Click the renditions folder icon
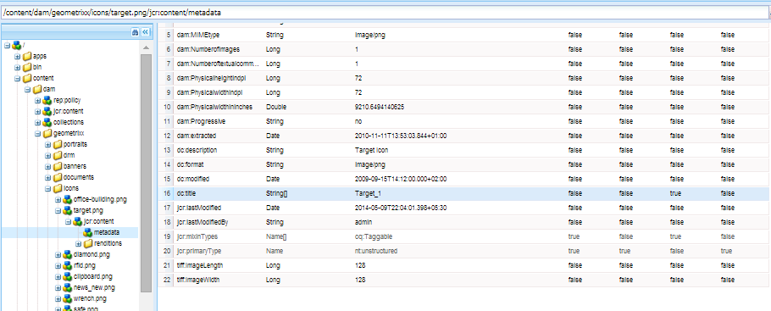The image size is (771, 311). point(87,243)
